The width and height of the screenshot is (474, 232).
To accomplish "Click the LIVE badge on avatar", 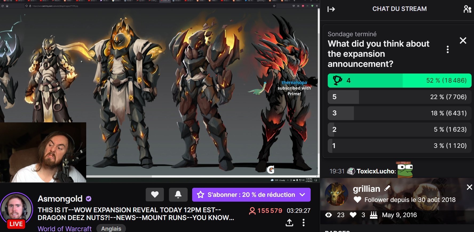I will [x=16, y=224].
